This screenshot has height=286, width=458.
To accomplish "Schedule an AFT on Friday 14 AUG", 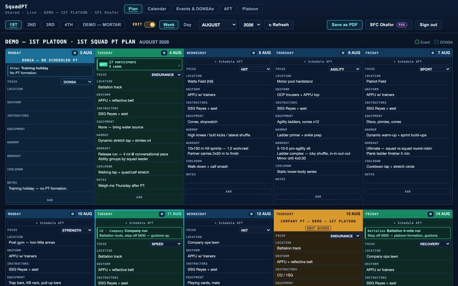I will 408,223.
